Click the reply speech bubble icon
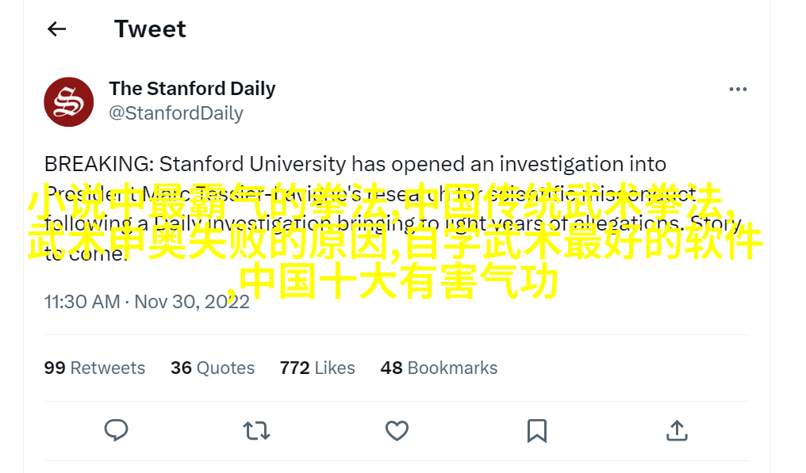Image resolution: width=806 pixels, height=473 pixels. tap(117, 430)
